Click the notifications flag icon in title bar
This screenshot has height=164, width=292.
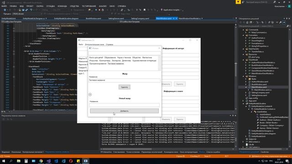coord(238,2)
